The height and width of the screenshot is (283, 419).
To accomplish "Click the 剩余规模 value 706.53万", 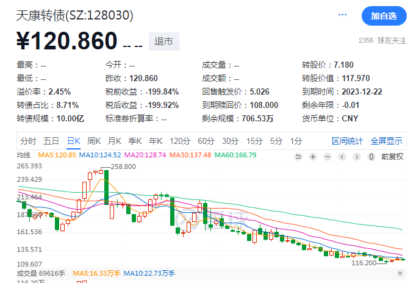I will pyautogui.click(x=257, y=118).
